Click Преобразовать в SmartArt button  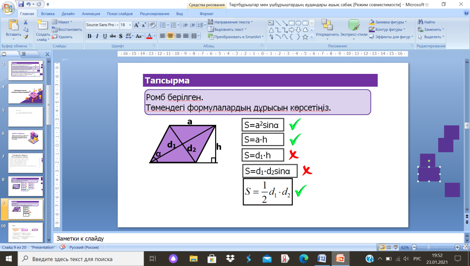pyautogui.click(x=235, y=37)
